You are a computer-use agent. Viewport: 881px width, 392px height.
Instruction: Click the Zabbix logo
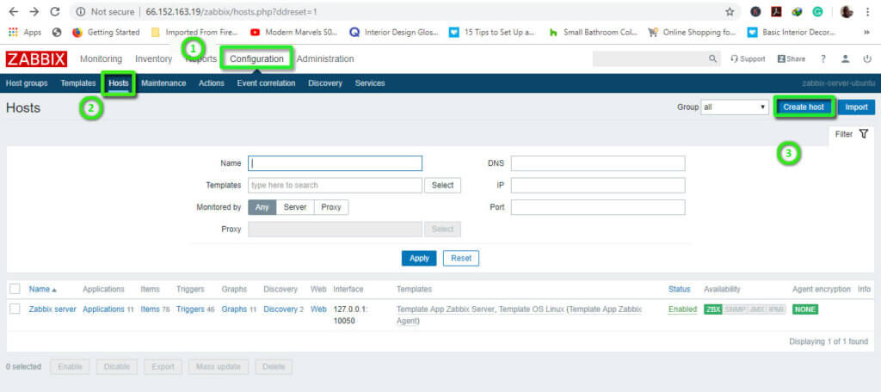[35, 59]
